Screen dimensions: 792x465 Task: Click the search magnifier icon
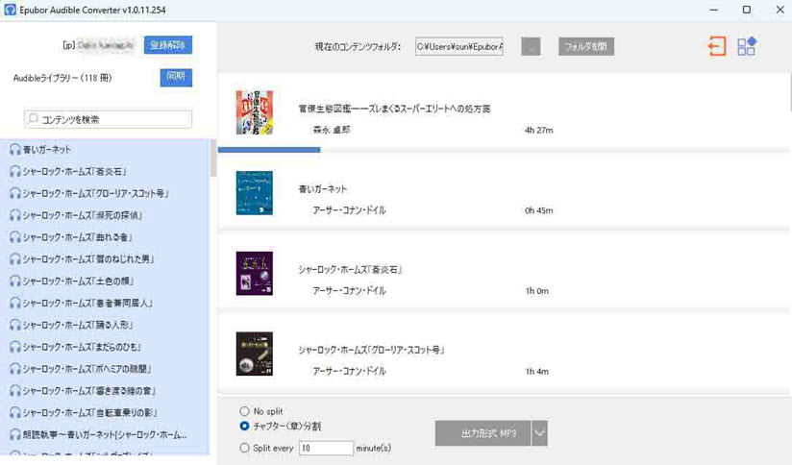35,119
